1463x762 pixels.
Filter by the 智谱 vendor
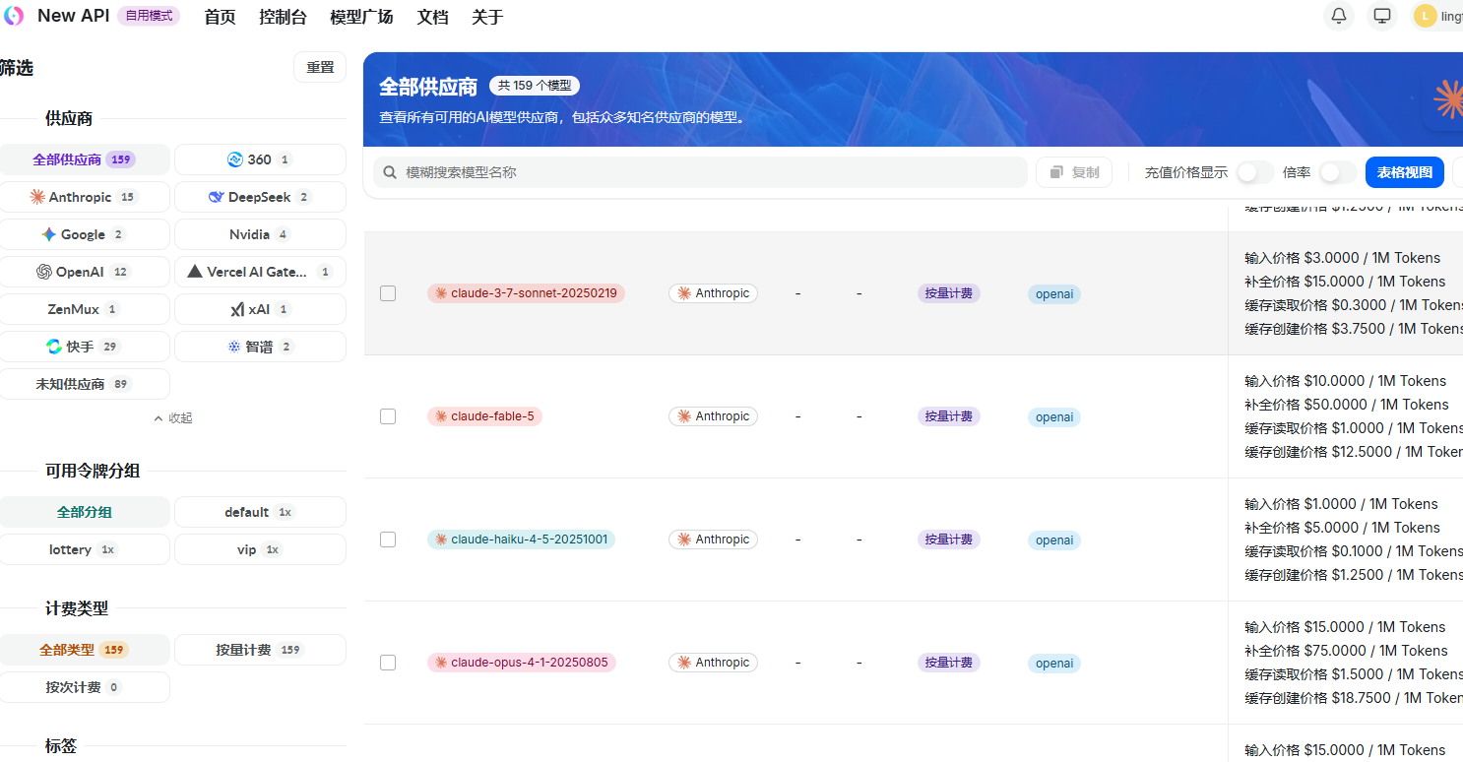point(260,347)
